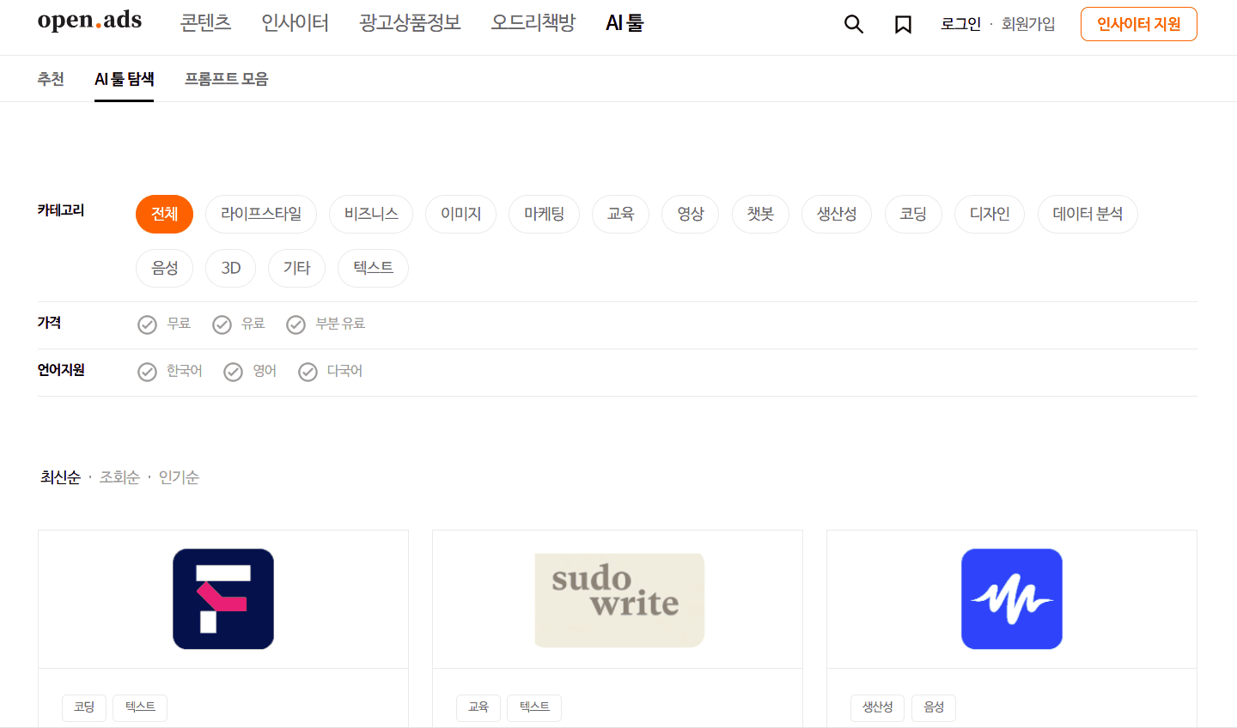This screenshot has width=1237, height=728.
Task: Select the 텍스트 category chip
Action: 373,268
